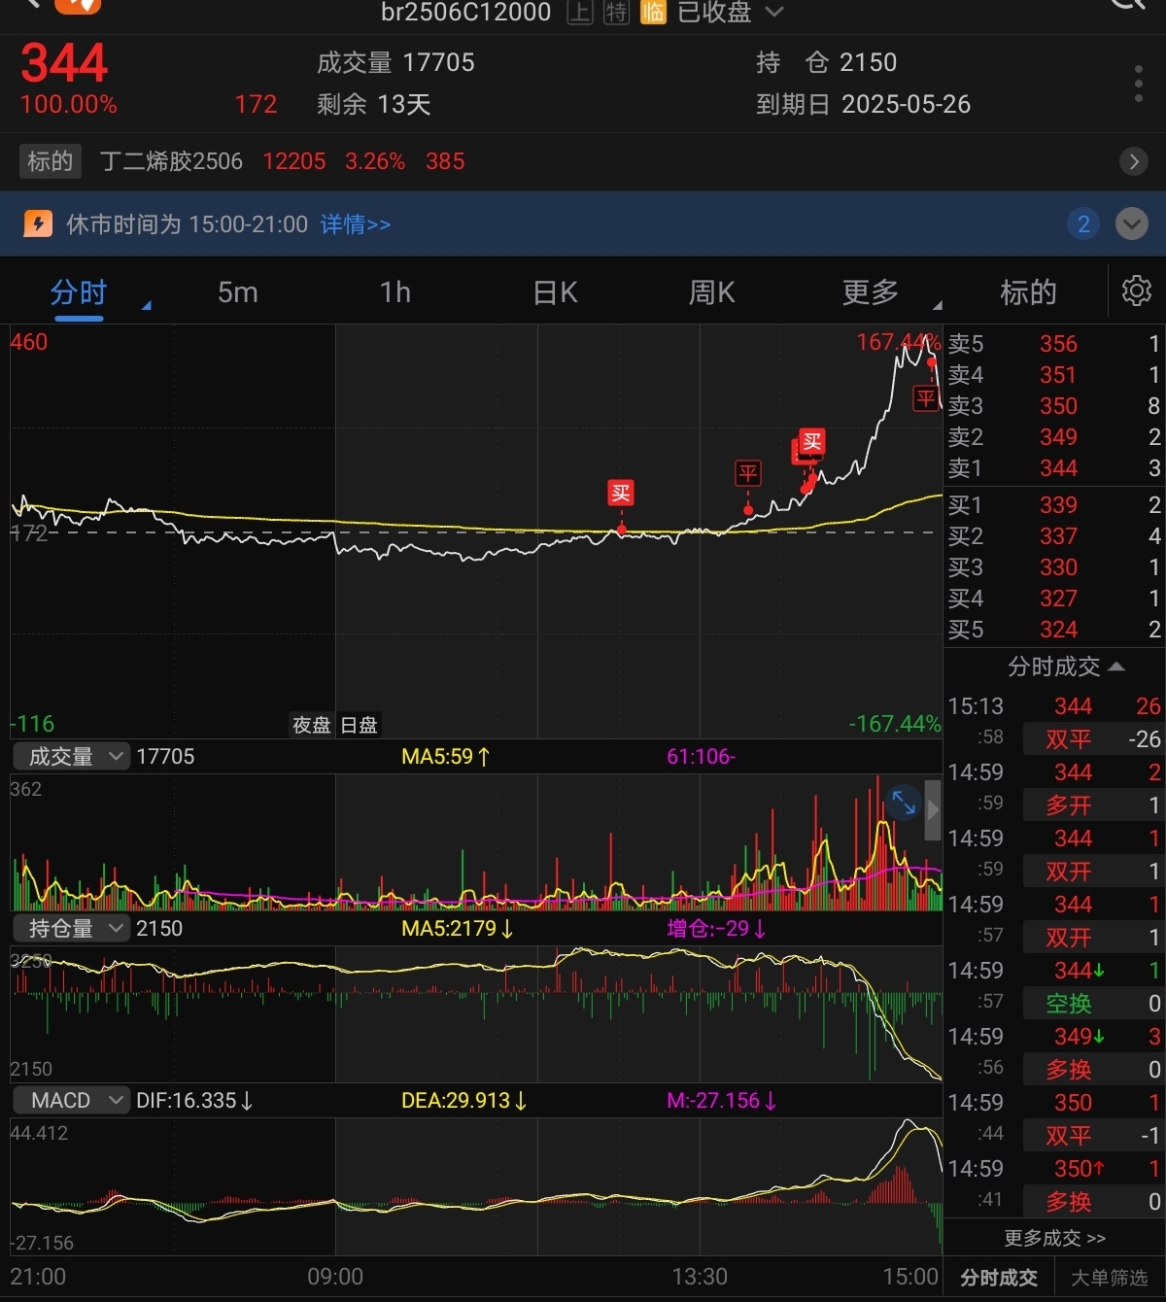
Task: Expand the market notice chevron
Action: pos(1131,223)
